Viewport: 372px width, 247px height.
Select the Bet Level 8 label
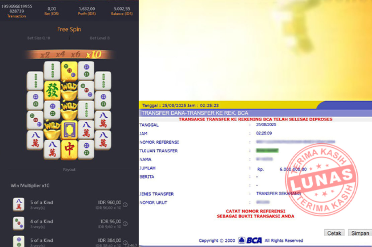[100, 38]
